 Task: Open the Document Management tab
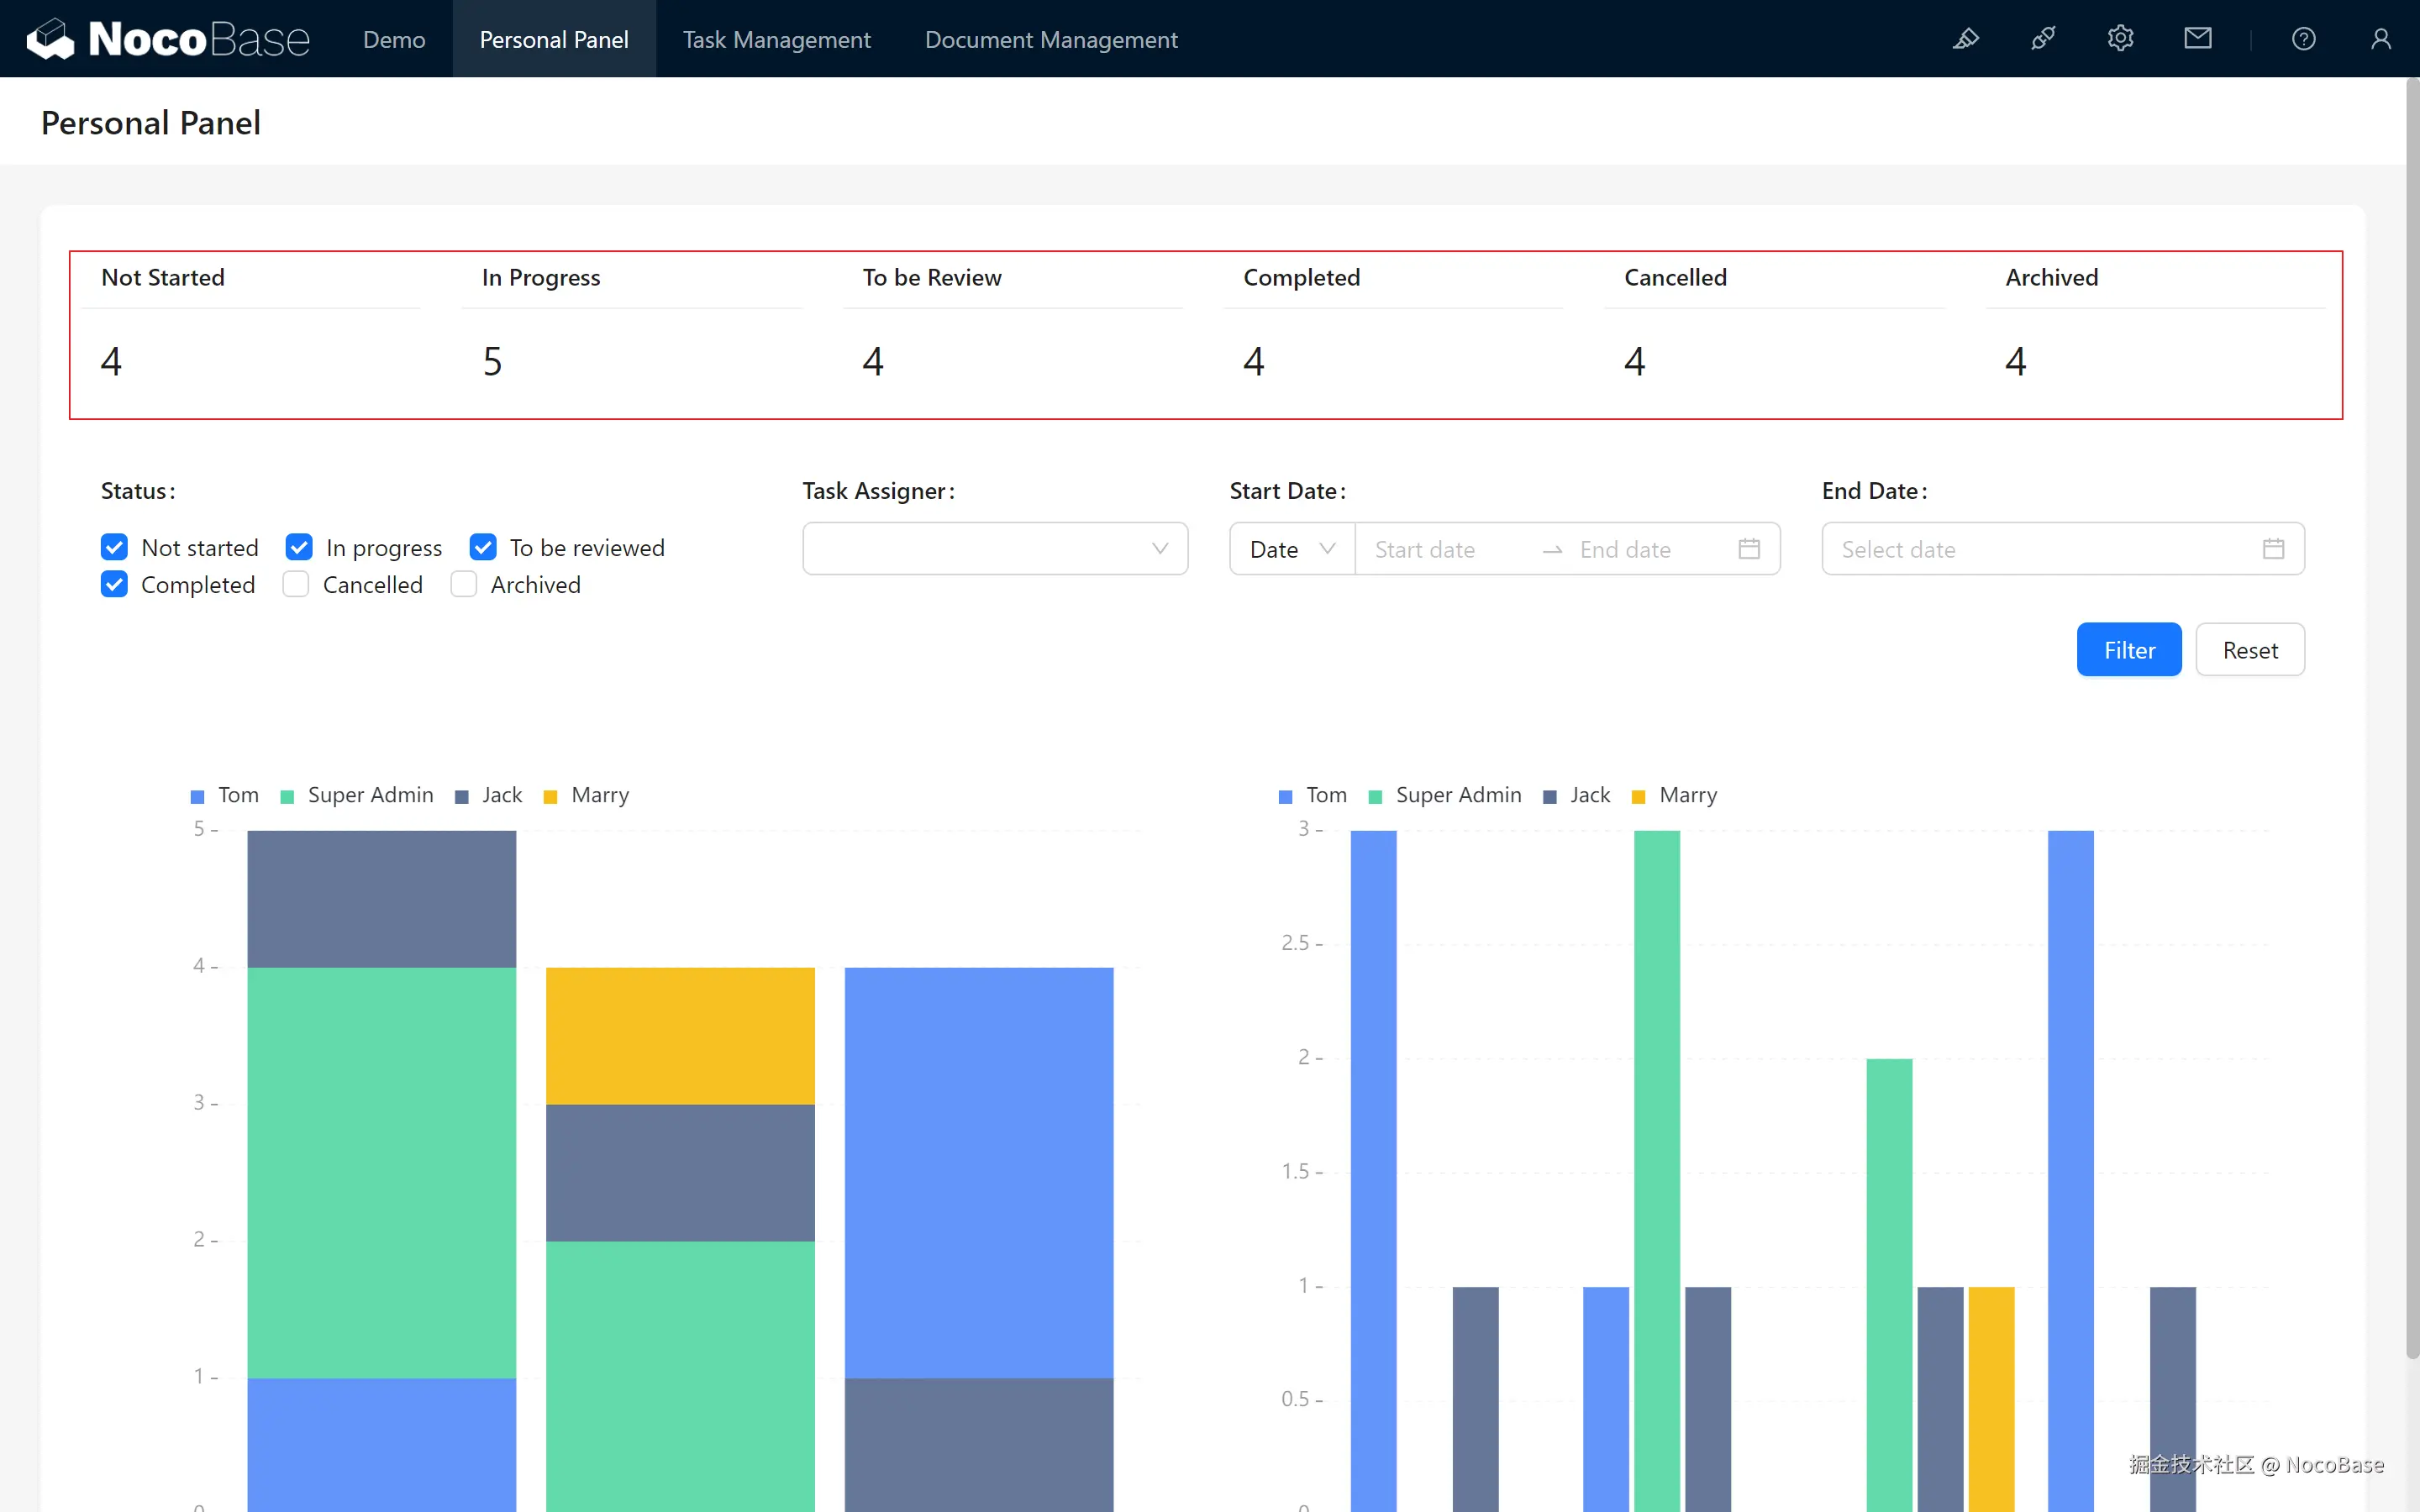pos(1050,39)
